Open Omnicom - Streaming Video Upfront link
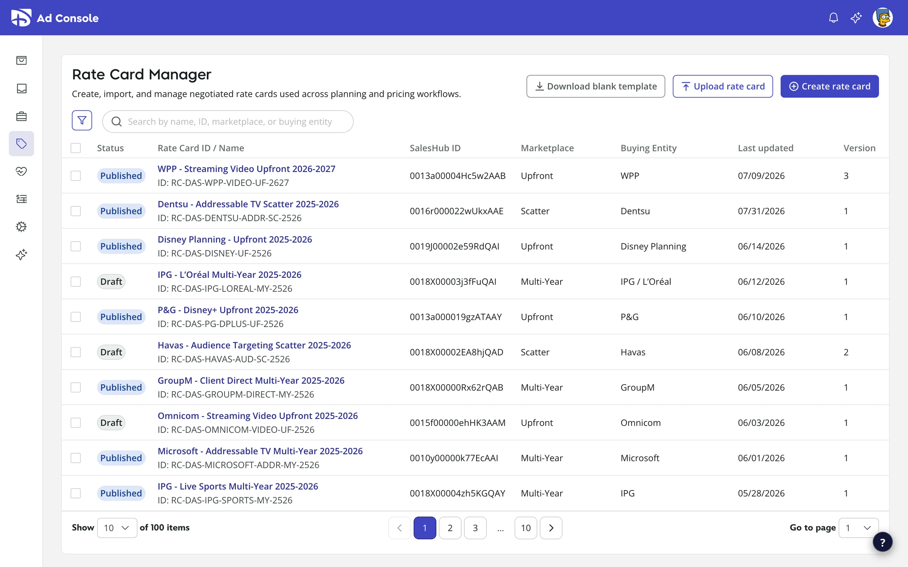Screen dimensions: 908x567 258,415
